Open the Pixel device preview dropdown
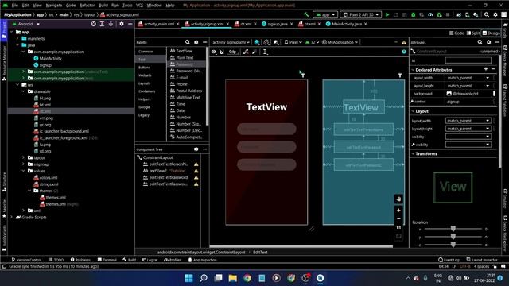509x286 pixels. pos(293,42)
